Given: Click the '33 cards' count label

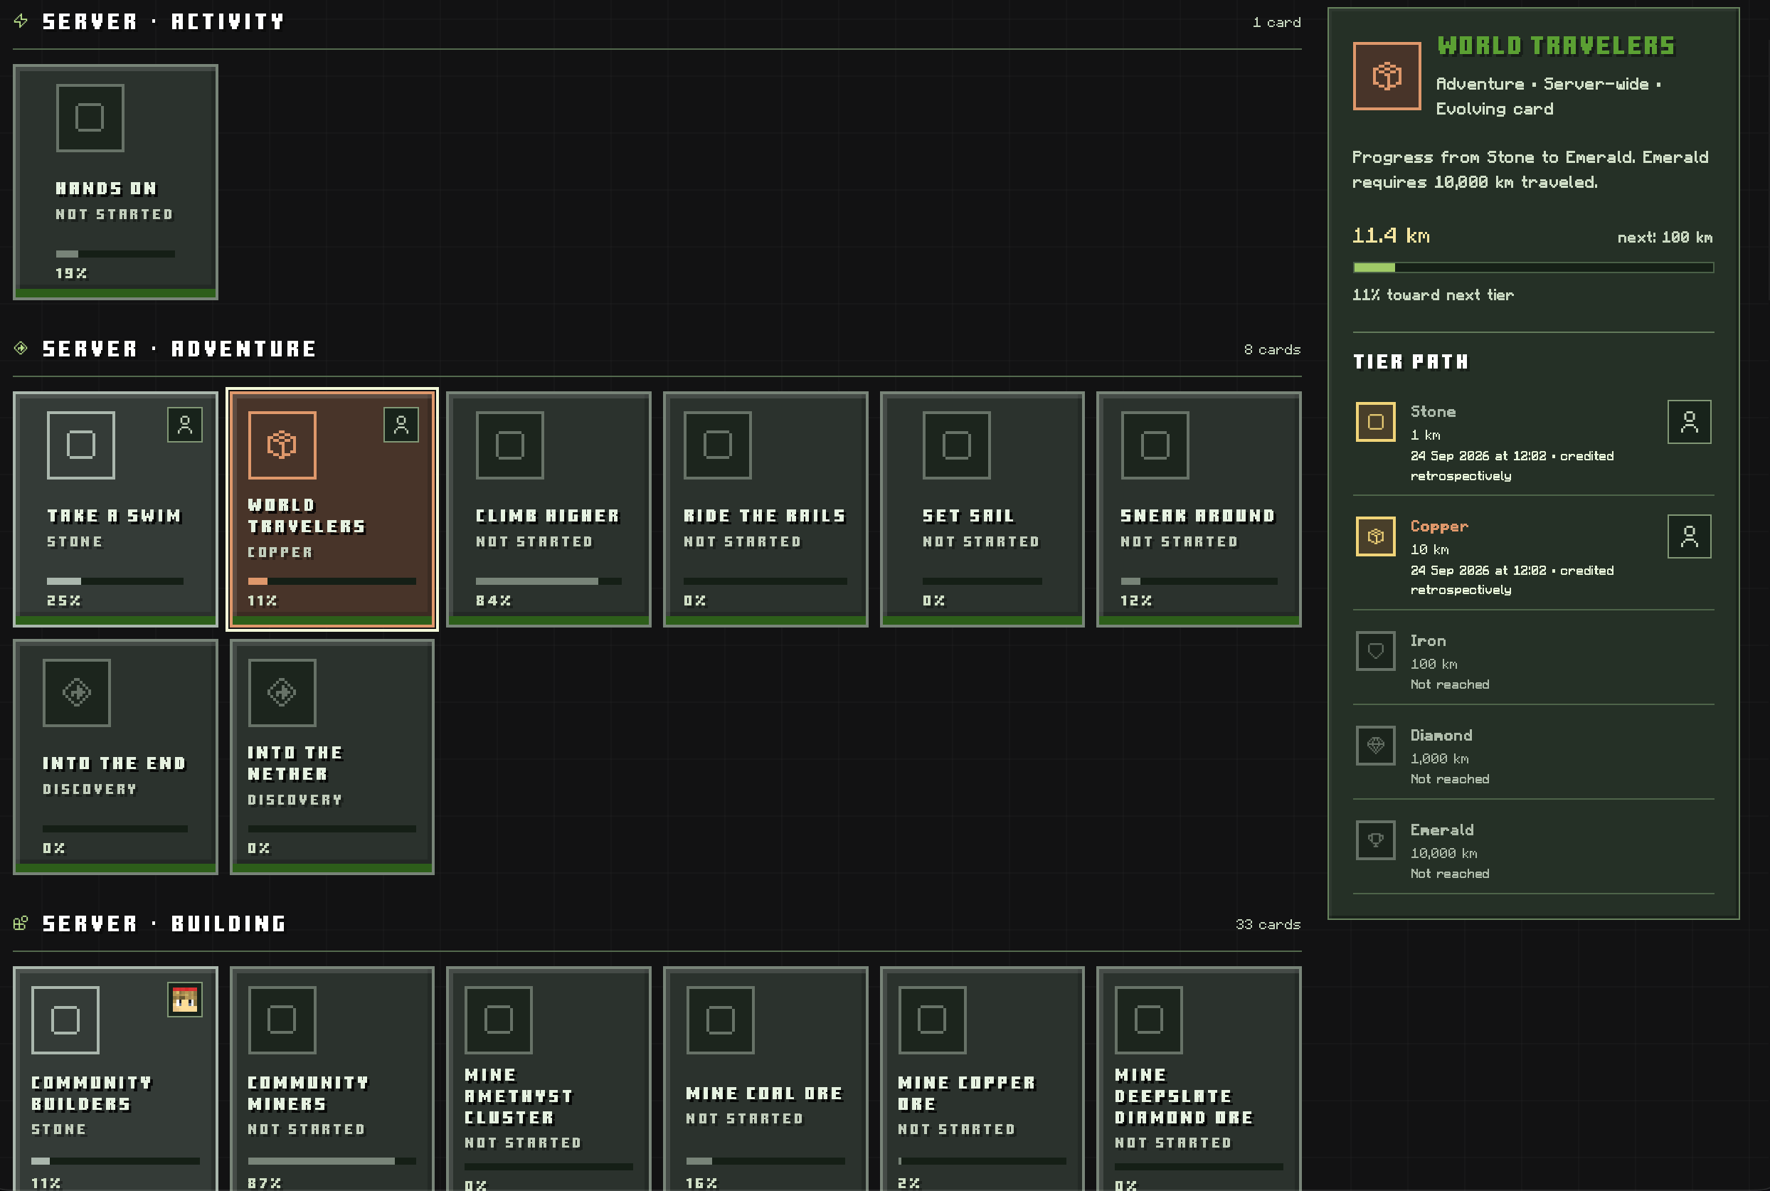Looking at the screenshot, I should pyautogui.click(x=1267, y=924).
